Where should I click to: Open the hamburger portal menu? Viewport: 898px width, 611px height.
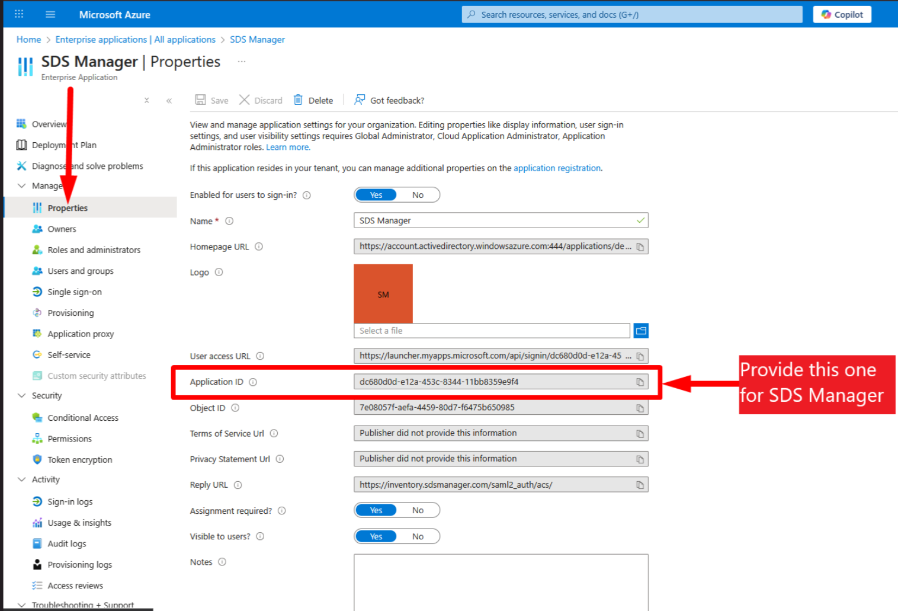50,14
